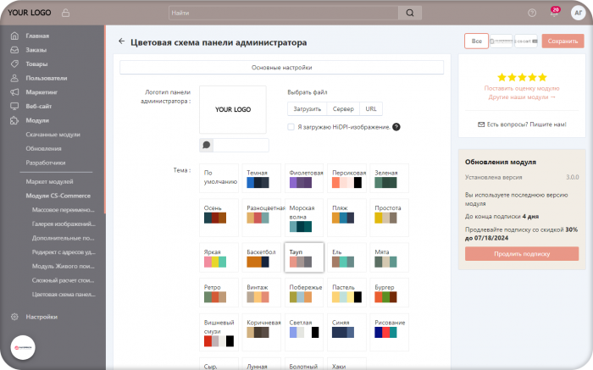Click the lock icon next to logo

click(65, 13)
